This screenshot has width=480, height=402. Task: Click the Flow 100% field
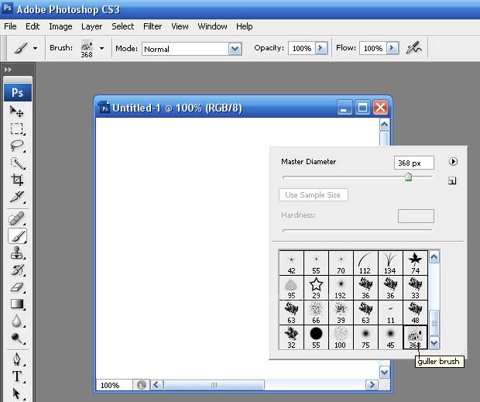(x=373, y=48)
